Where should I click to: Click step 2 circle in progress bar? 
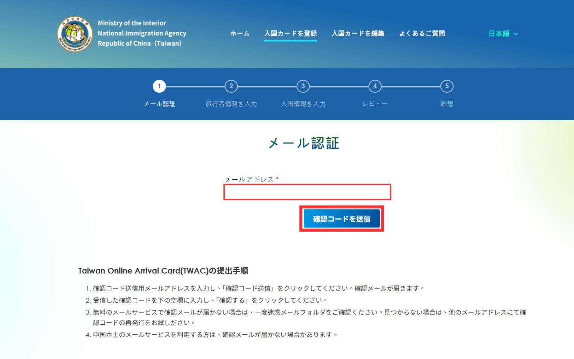coord(231,86)
